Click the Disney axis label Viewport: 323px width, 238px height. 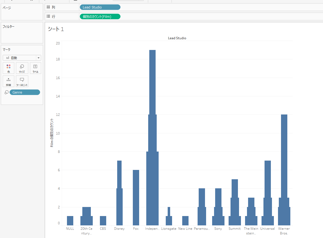pos(119,228)
